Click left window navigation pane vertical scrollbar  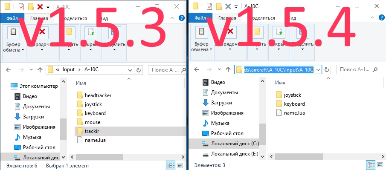64,129
